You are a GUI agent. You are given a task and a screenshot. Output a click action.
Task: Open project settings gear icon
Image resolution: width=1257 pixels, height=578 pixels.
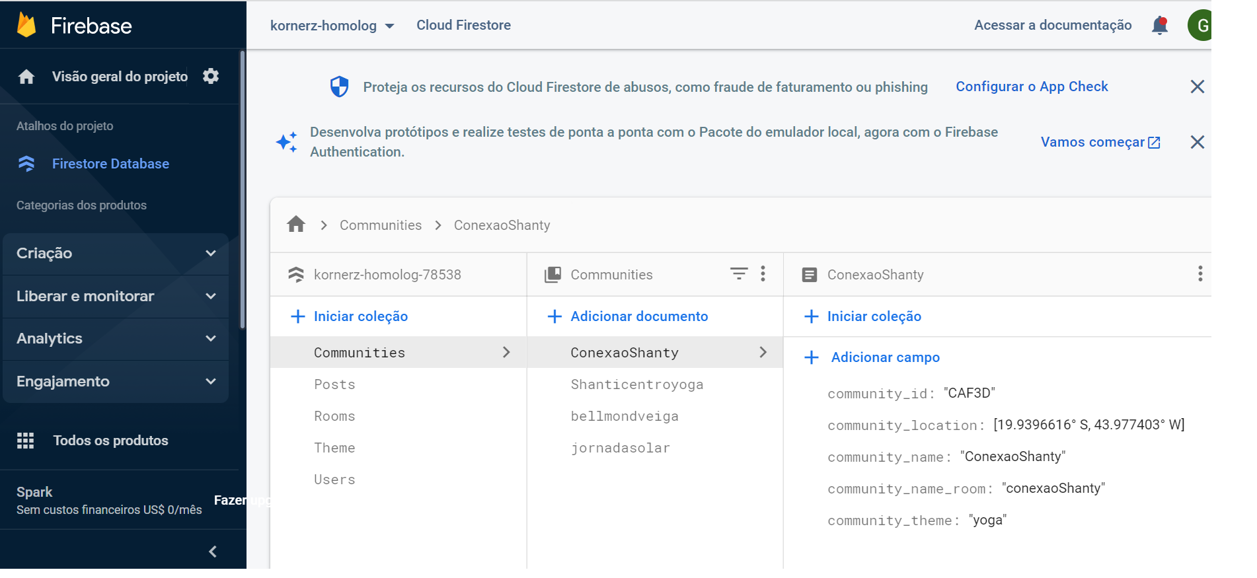[x=211, y=76]
